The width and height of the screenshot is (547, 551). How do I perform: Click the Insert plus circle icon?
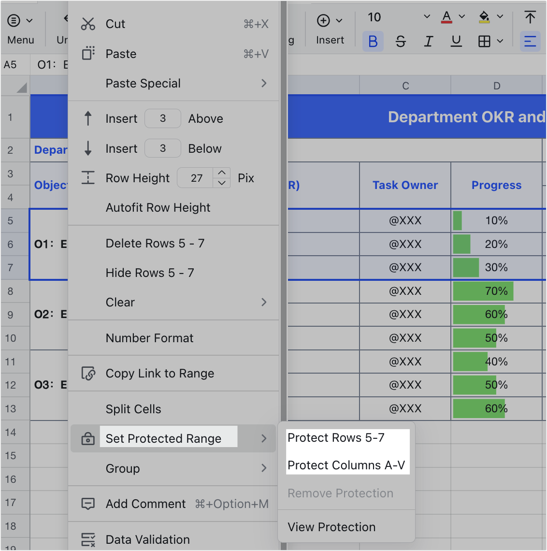click(x=323, y=21)
